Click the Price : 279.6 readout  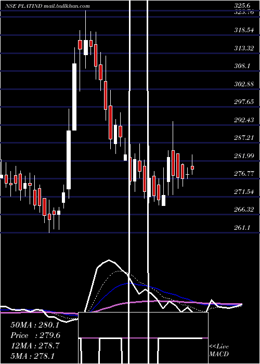(35, 335)
